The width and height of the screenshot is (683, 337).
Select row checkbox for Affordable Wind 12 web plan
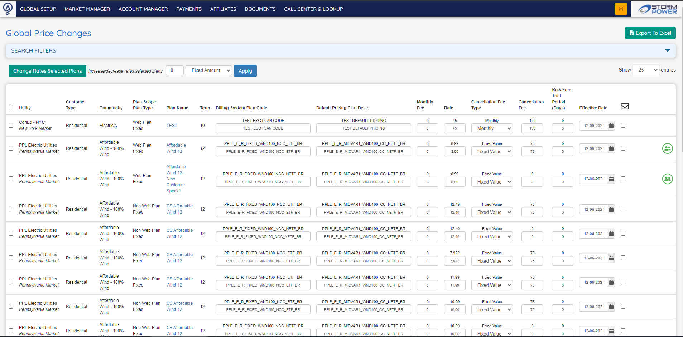point(11,148)
